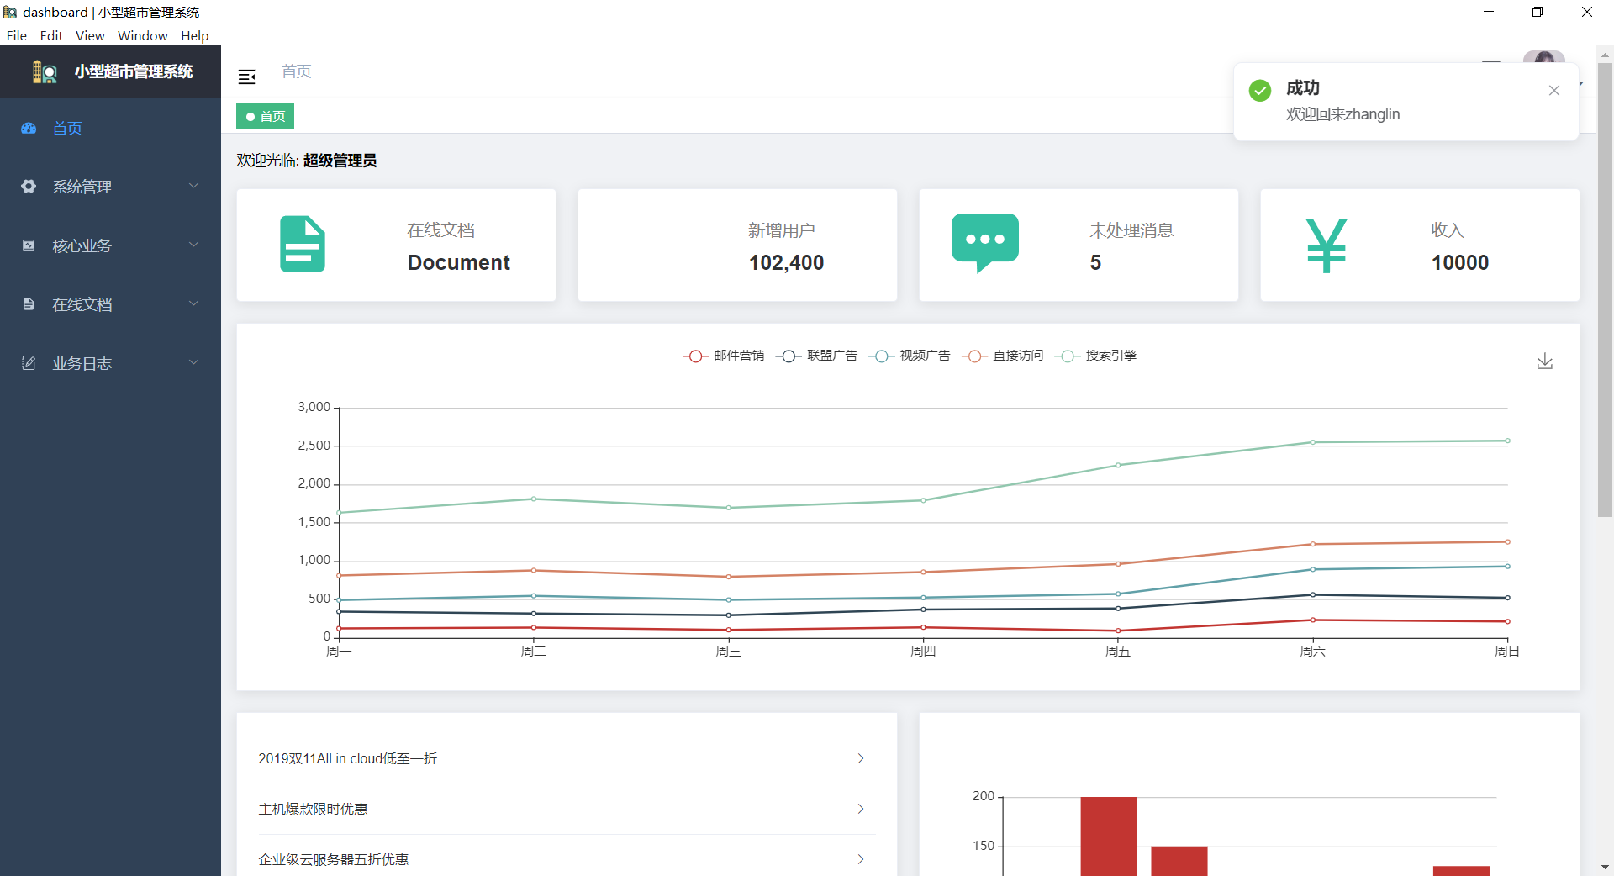Click the supermarket system logo icon

click(x=45, y=72)
